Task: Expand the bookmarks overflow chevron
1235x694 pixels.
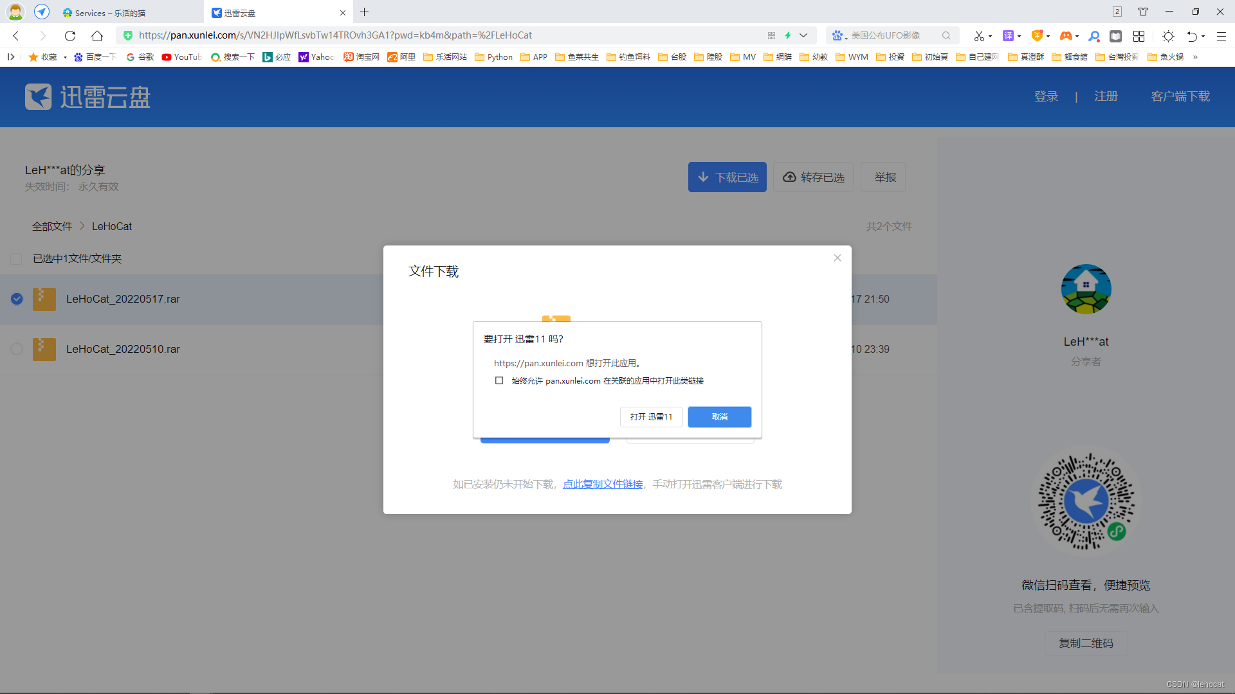Action: click(1195, 57)
